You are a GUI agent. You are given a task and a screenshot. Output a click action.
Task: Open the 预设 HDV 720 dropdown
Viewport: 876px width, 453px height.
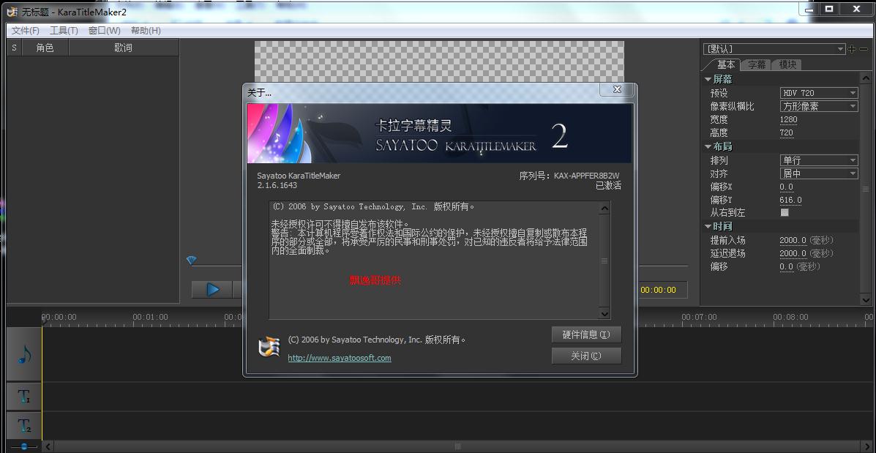point(818,93)
